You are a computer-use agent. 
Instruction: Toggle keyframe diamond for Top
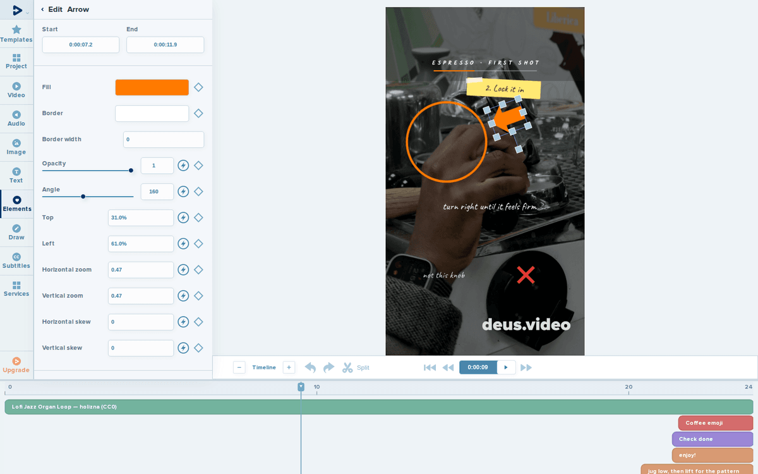tap(198, 217)
